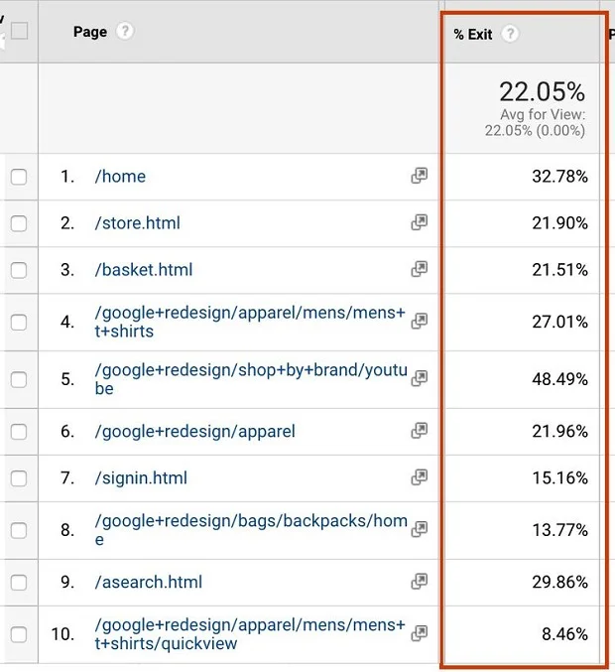Screen dimensions: 615x672
Task: Click the Page column header
Action: tap(89, 32)
